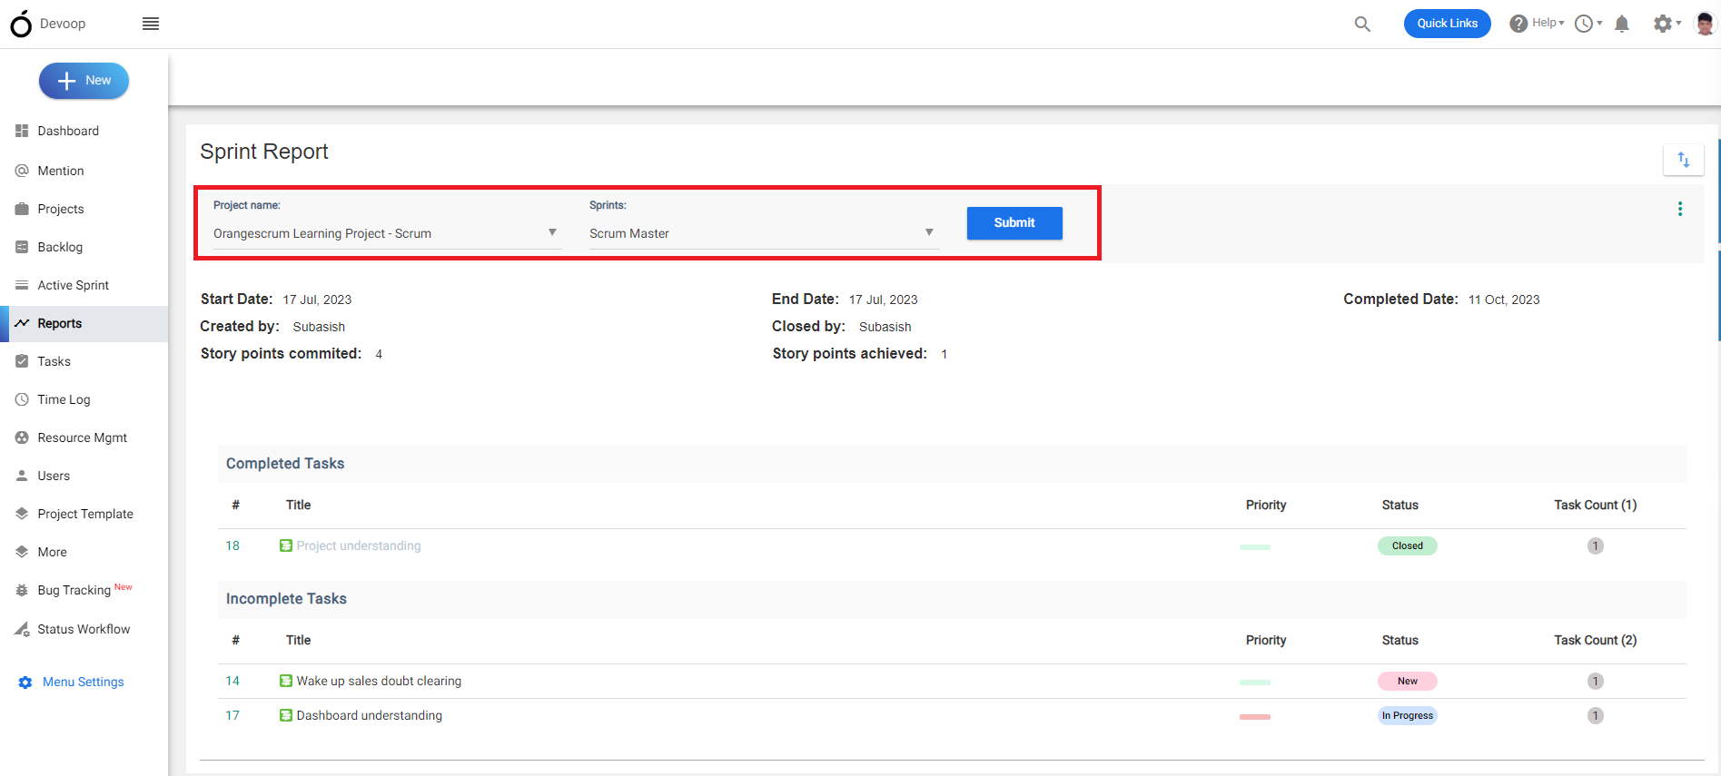Click the In Progress status badge
Screen dimensions: 1721x776
click(1408, 715)
